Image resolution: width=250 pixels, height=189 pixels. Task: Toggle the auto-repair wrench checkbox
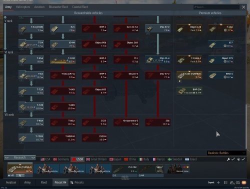(233, 159)
